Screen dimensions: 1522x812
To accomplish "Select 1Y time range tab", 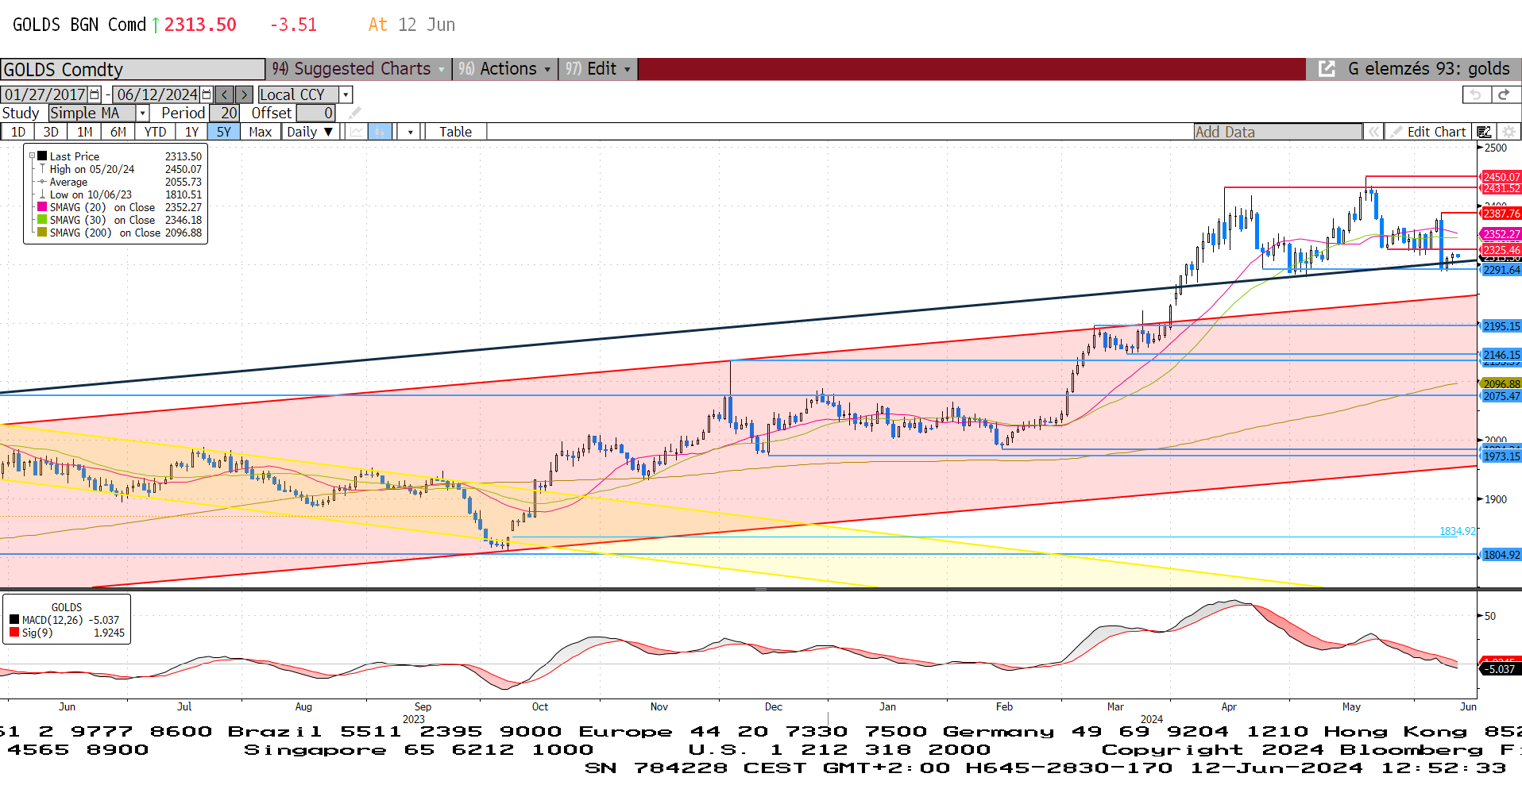I will tap(191, 132).
